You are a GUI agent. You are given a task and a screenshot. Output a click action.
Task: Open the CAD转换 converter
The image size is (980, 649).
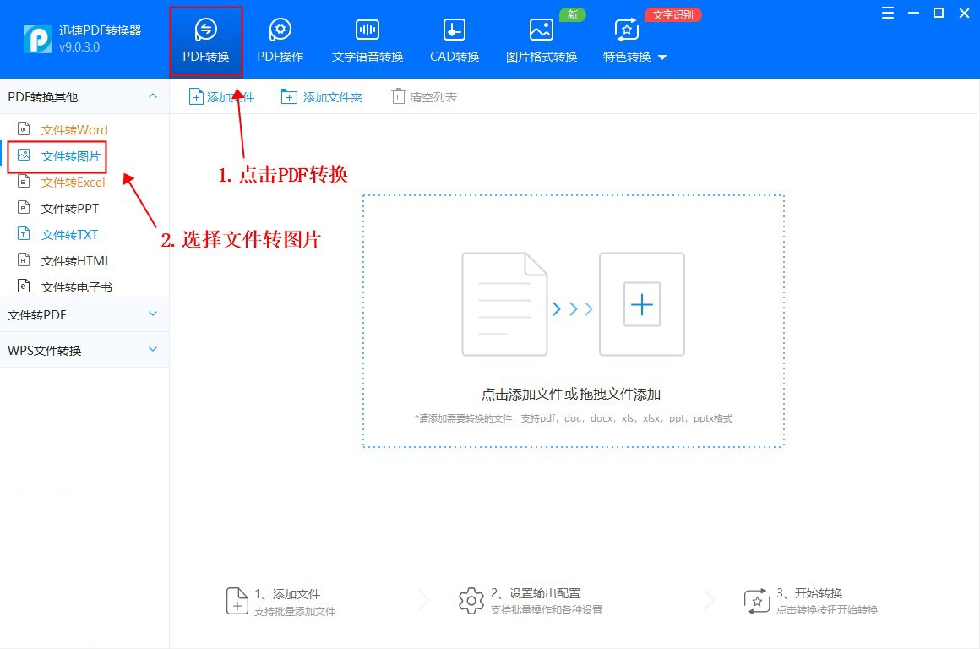tap(453, 38)
